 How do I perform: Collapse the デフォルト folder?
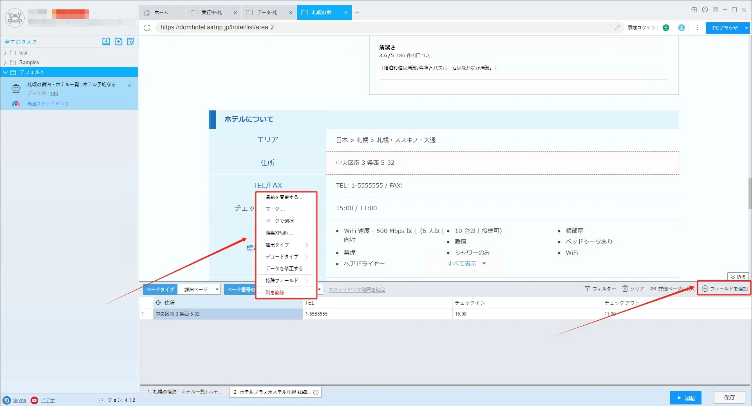pos(5,72)
